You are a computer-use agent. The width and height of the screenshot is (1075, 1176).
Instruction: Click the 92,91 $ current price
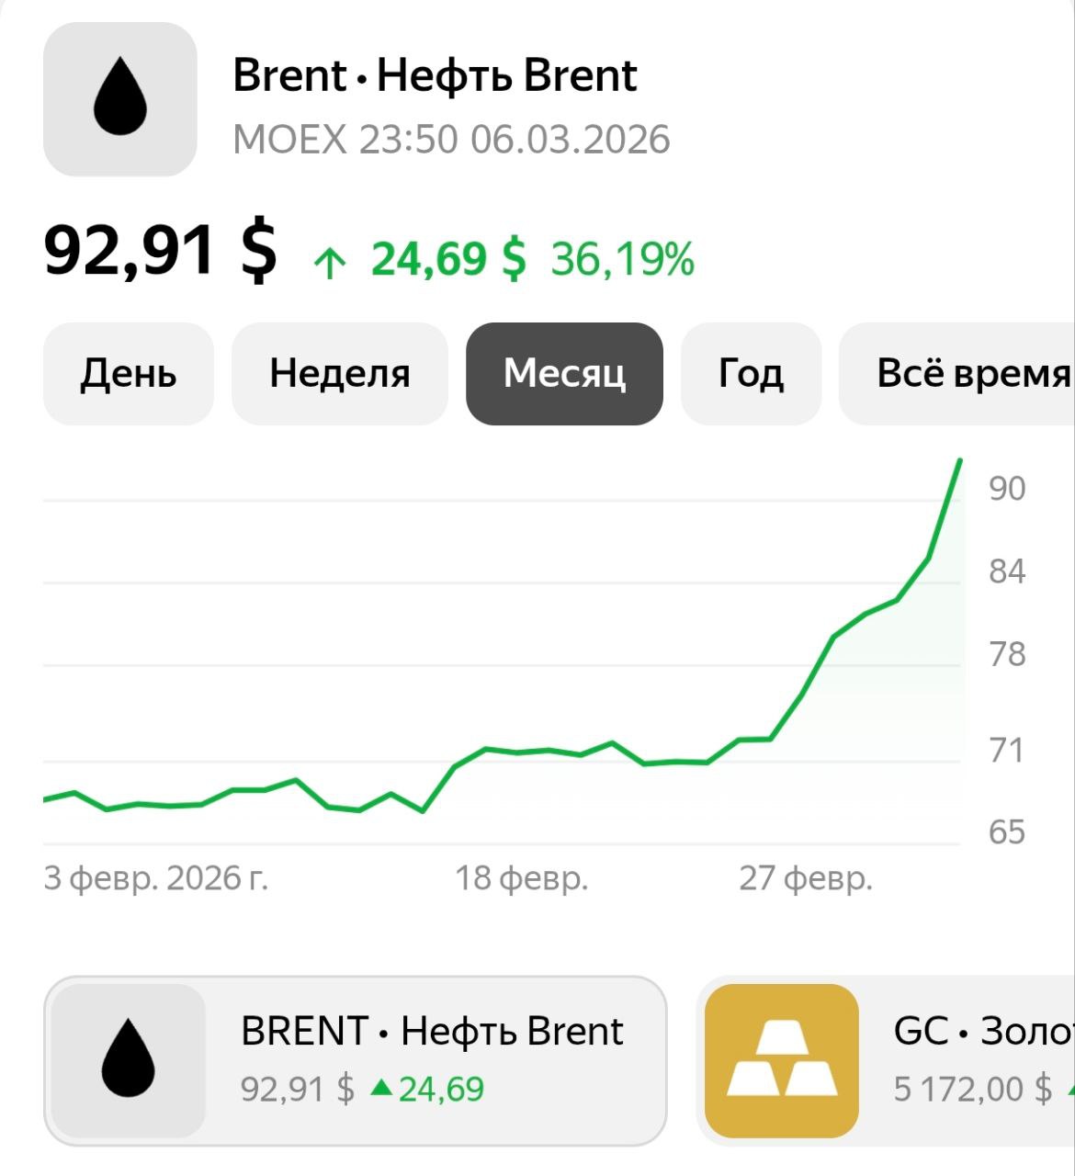[160, 250]
